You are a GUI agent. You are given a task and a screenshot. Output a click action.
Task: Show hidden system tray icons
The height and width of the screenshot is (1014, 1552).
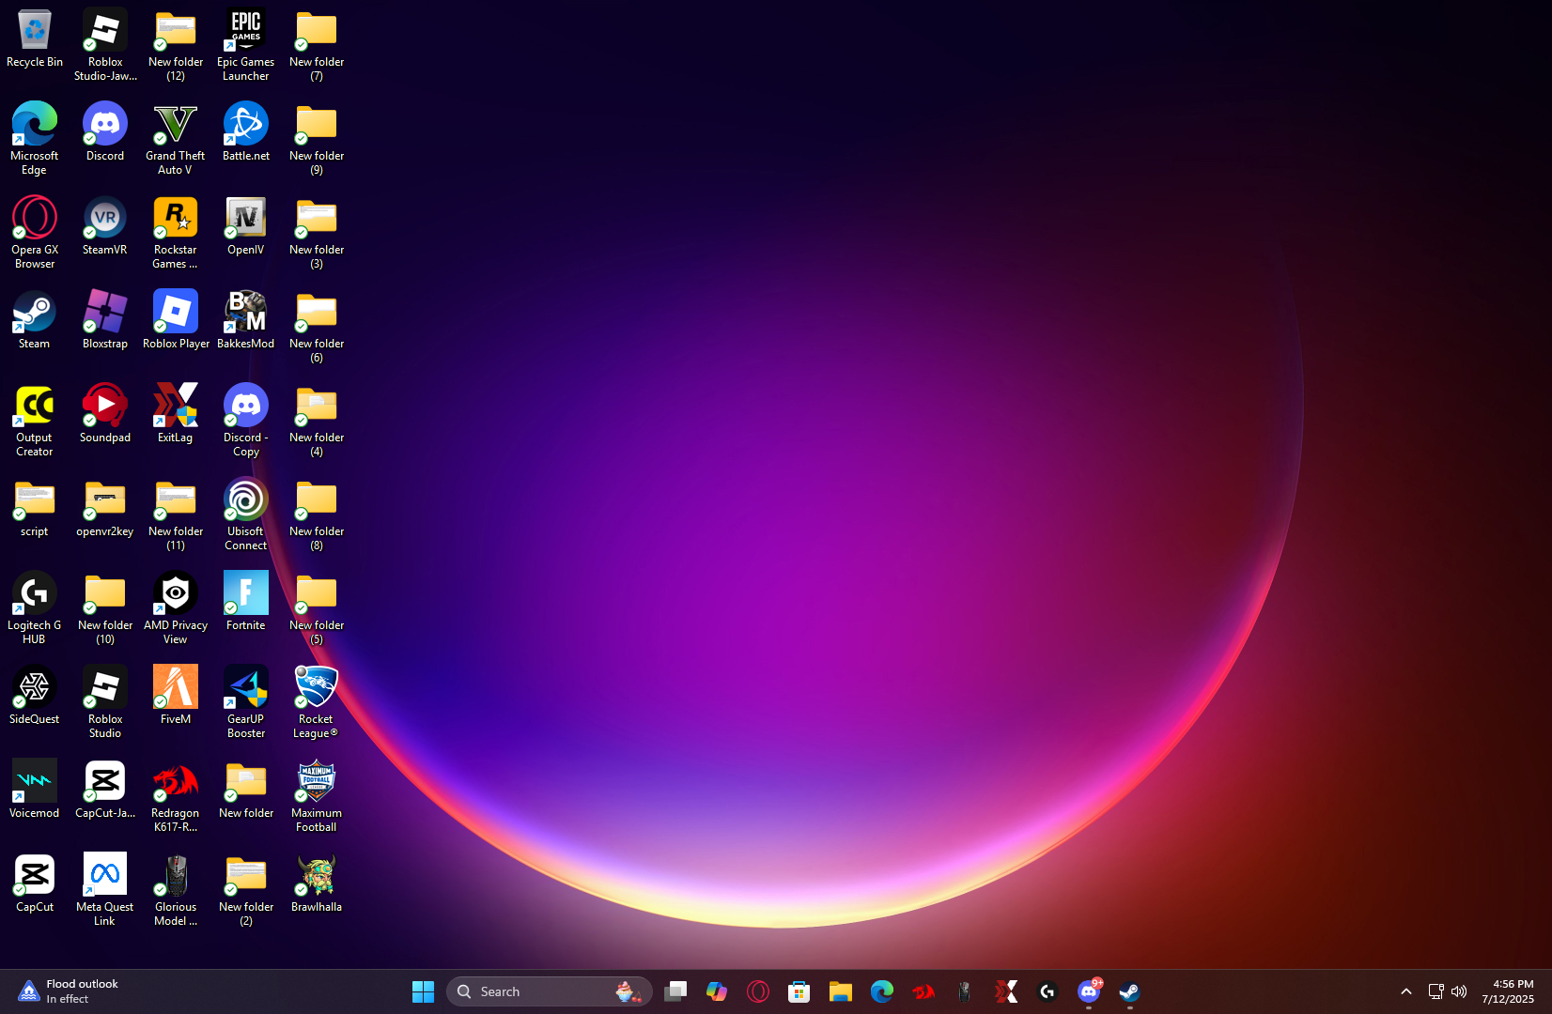click(x=1406, y=991)
